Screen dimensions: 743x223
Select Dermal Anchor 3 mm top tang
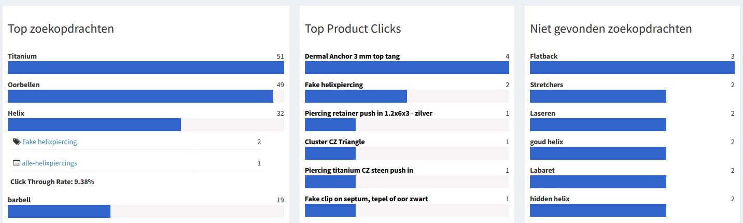(352, 56)
